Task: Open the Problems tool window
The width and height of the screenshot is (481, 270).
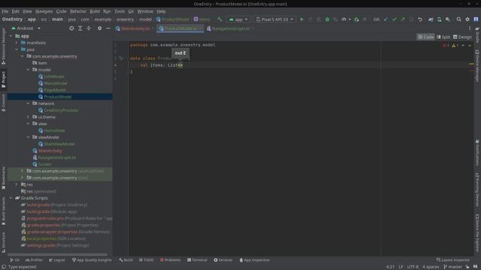Action: 170,260
